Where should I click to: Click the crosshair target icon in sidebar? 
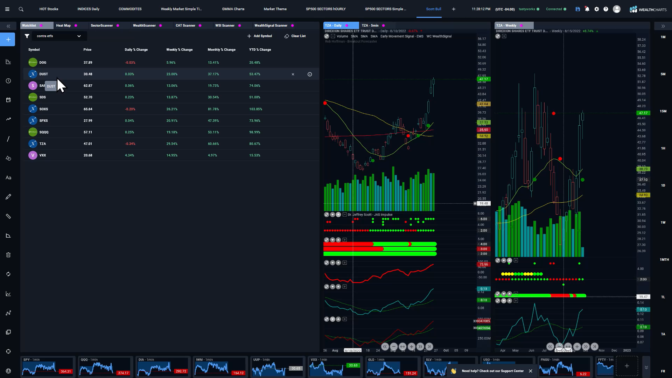tap(8, 351)
